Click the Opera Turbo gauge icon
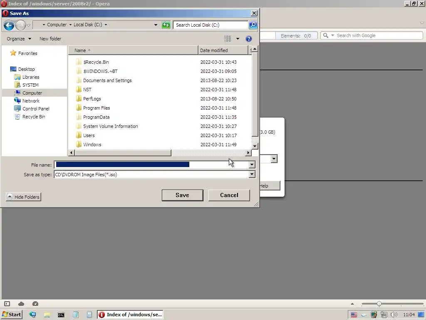This screenshot has height=320, width=426. 35,304
